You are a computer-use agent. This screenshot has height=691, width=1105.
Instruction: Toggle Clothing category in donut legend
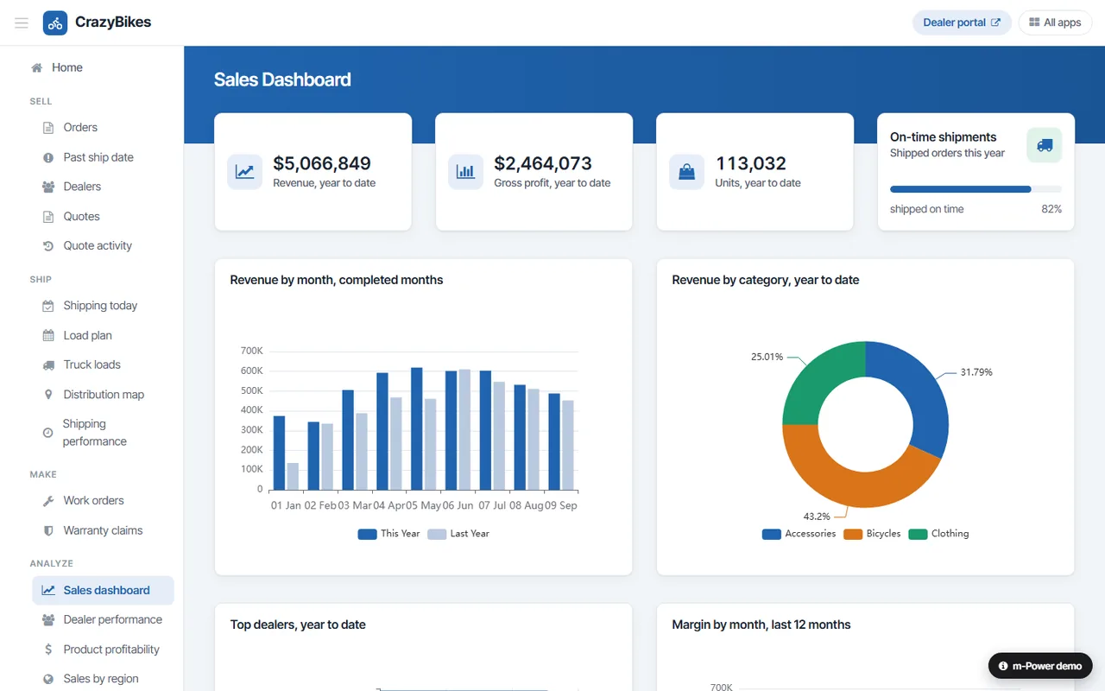938,534
